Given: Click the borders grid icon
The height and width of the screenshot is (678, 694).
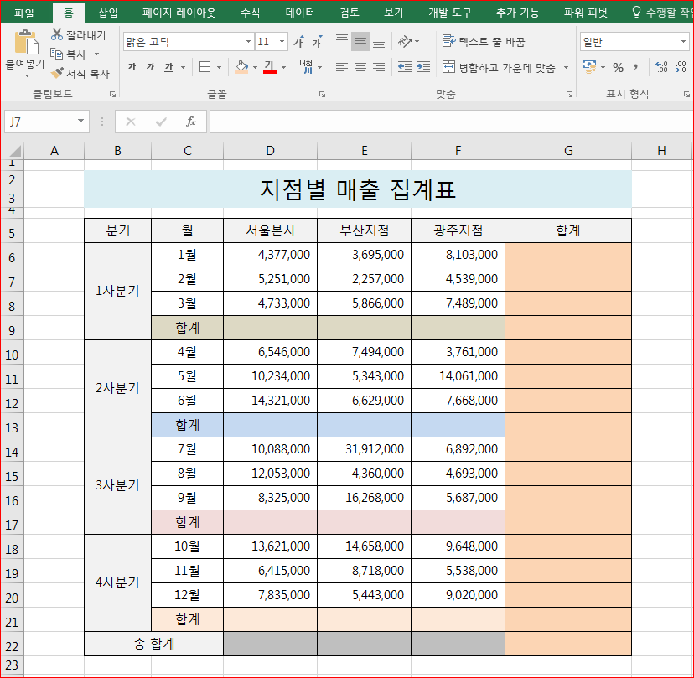Looking at the screenshot, I should click(205, 67).
